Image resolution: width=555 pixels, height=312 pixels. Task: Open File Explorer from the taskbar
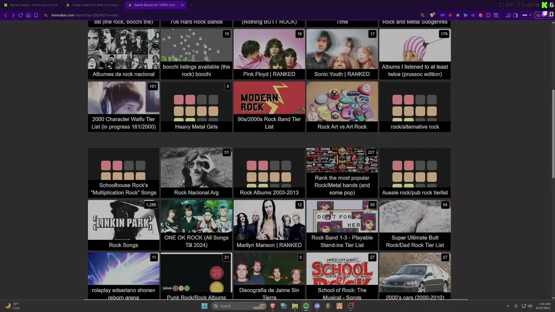click(x=295, y=306)
